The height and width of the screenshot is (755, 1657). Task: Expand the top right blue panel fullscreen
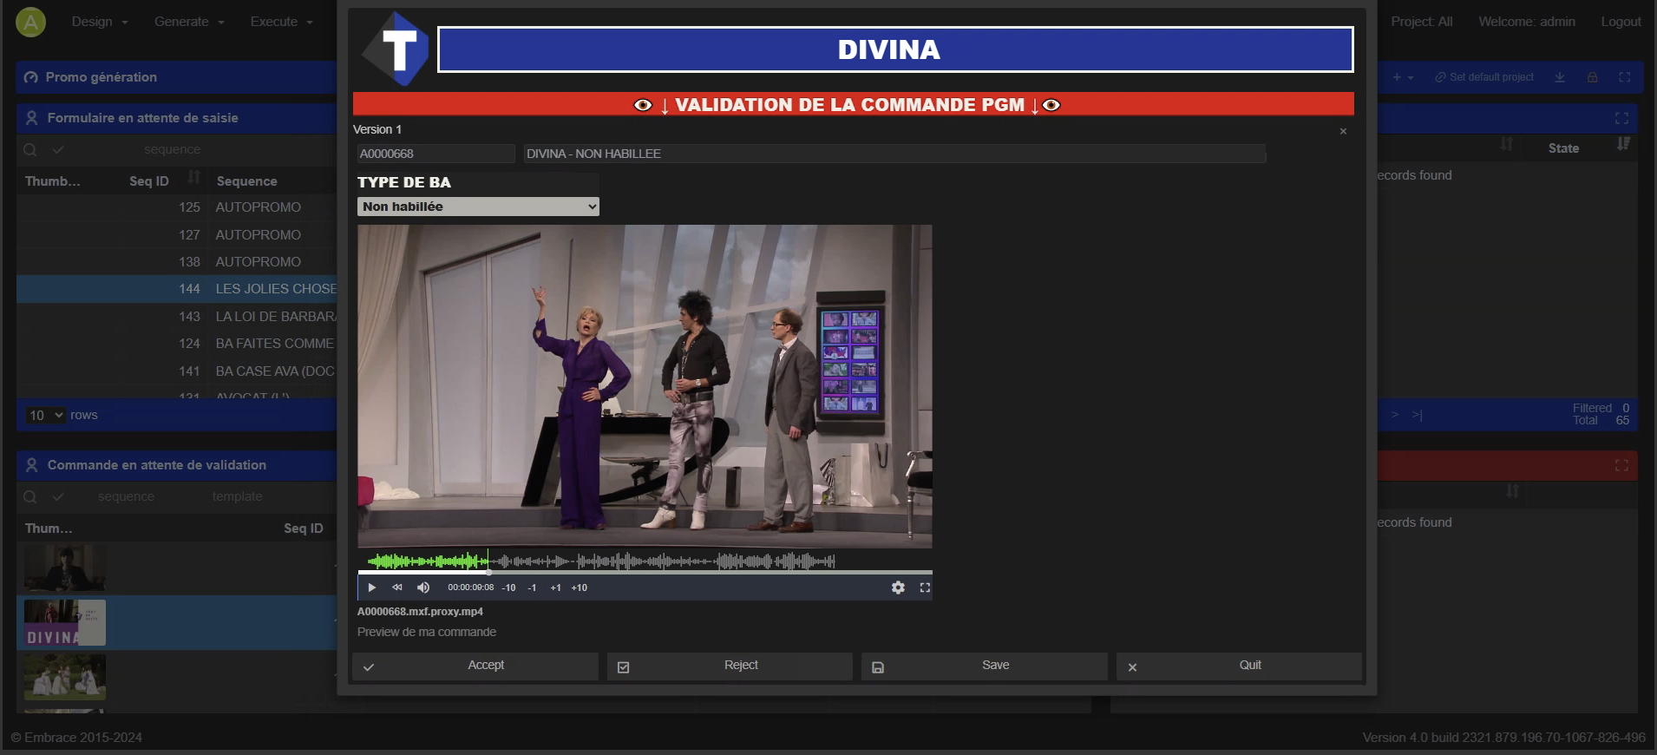click(x=1621, y=118)
